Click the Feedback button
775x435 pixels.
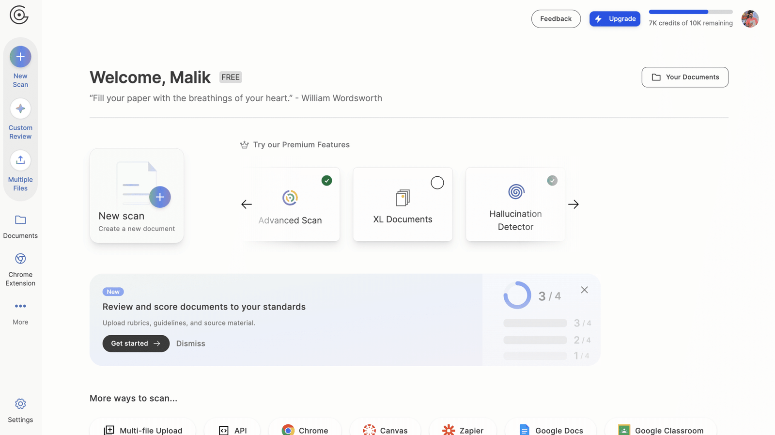coord(556,19)
